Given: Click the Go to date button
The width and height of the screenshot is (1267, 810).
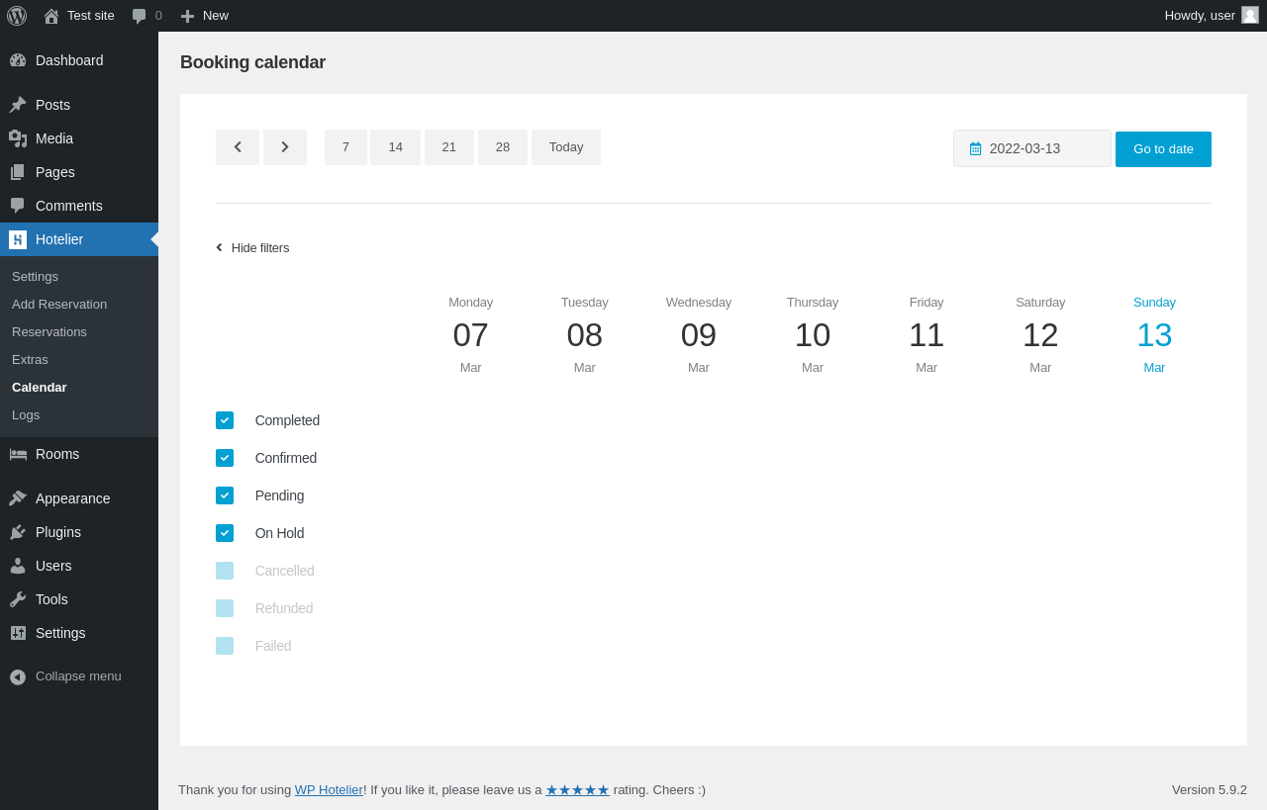Looking at the screenshot, I should point(1163,149).
